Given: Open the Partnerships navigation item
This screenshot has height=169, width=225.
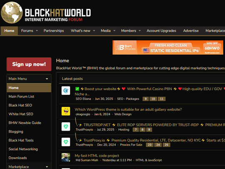Looking at the screenshot, I should coord(54,30).
